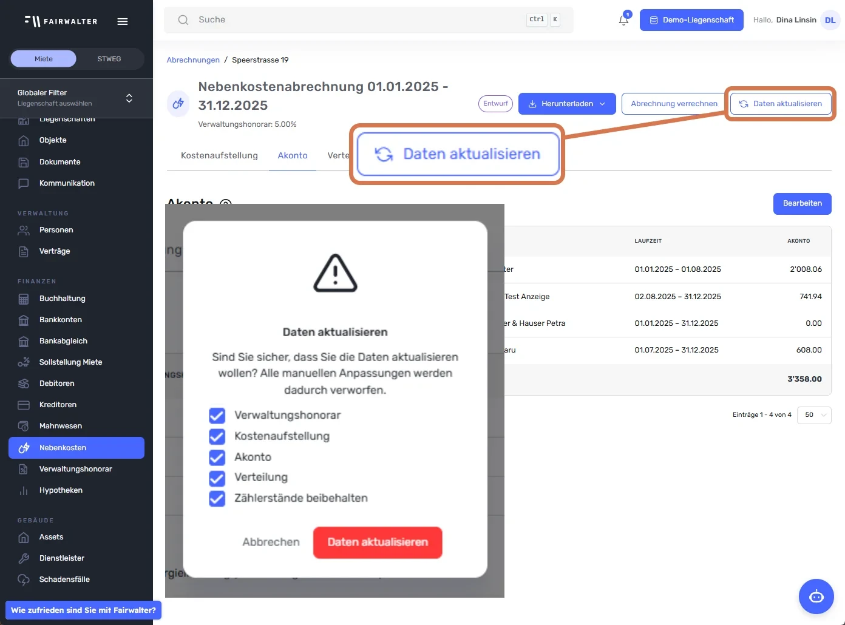The width and height of the screenshot is (845, 625).
Task: Confirm with the red Daten aktualisieren button
Action: 378,542
